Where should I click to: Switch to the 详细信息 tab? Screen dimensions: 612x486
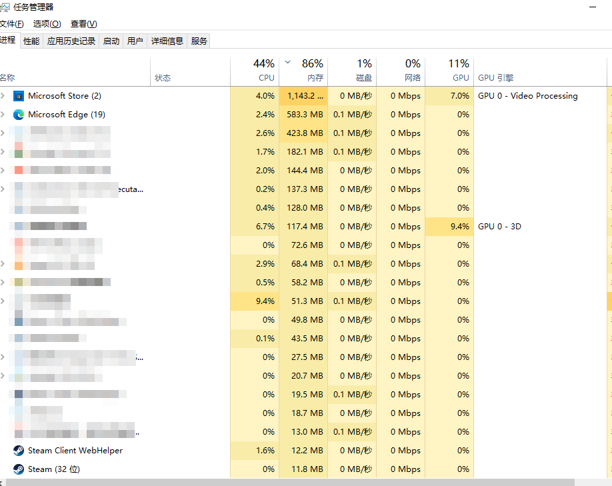click(167, 40)
